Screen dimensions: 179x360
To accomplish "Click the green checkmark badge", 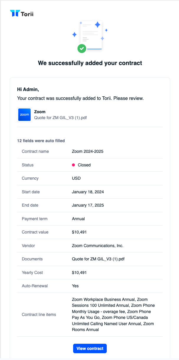I will [x=82, y=48].
